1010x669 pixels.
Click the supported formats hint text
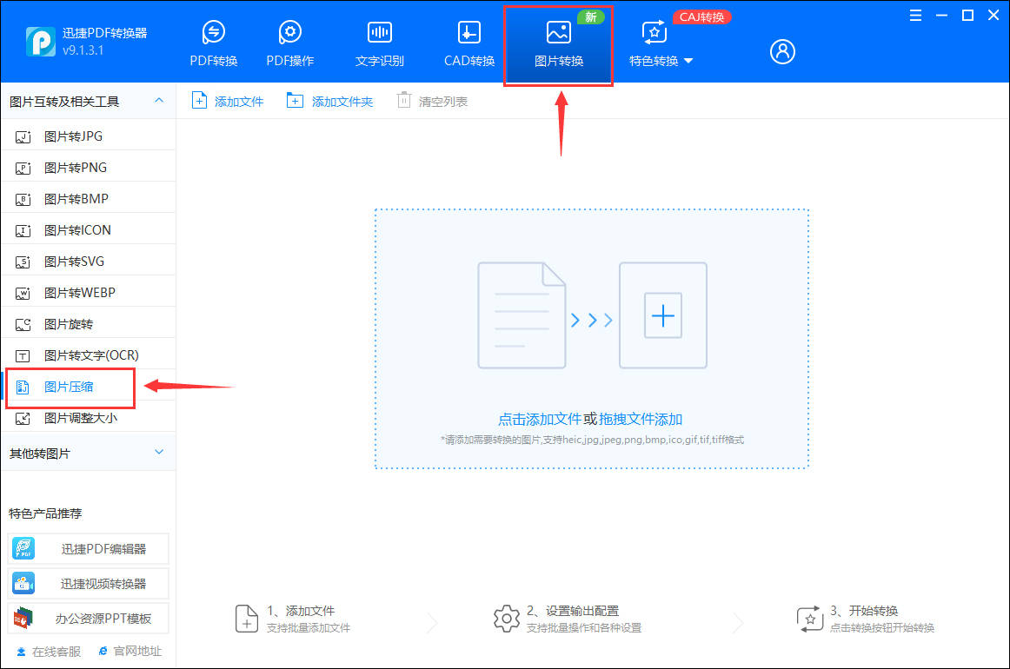click(x=592, y=440)
